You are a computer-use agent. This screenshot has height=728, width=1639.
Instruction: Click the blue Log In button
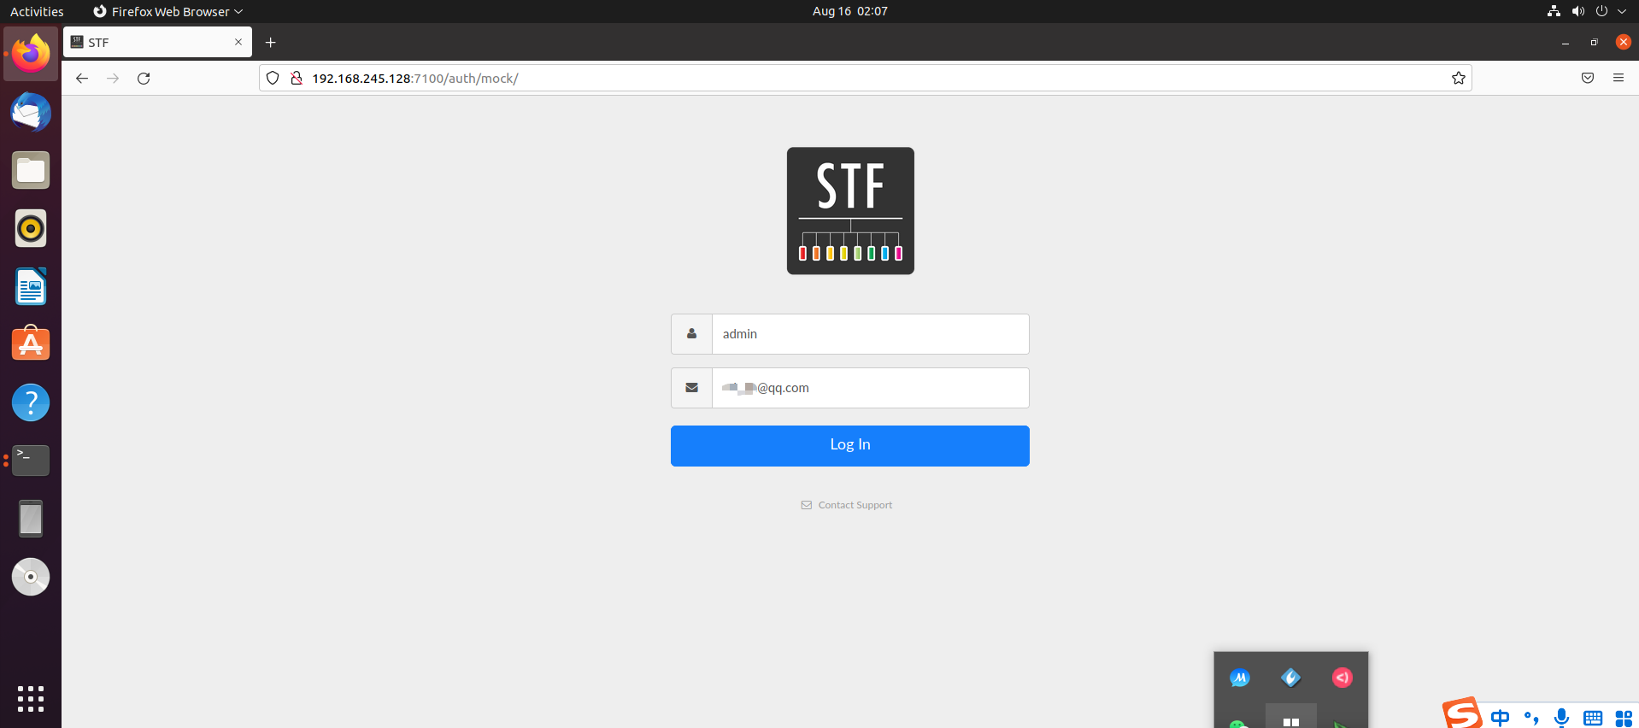pos(850,446)
